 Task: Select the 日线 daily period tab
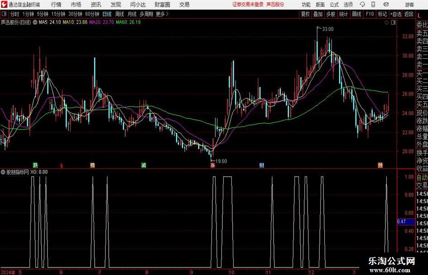[107, 14]
